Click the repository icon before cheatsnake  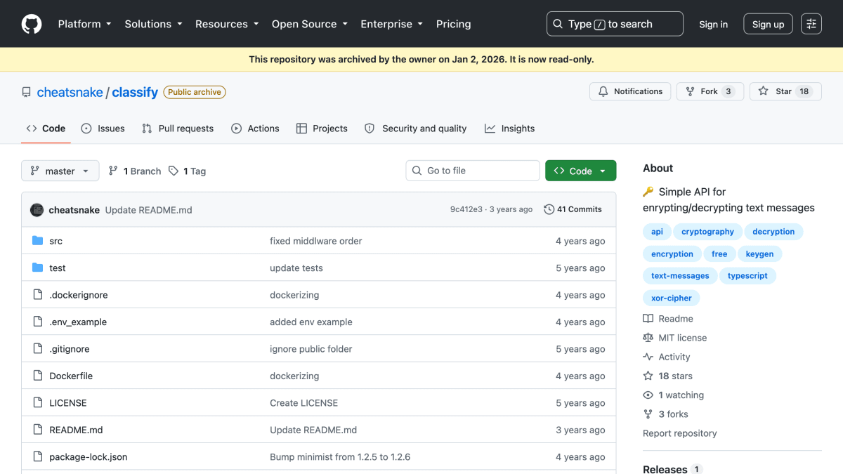pos(27,92)
